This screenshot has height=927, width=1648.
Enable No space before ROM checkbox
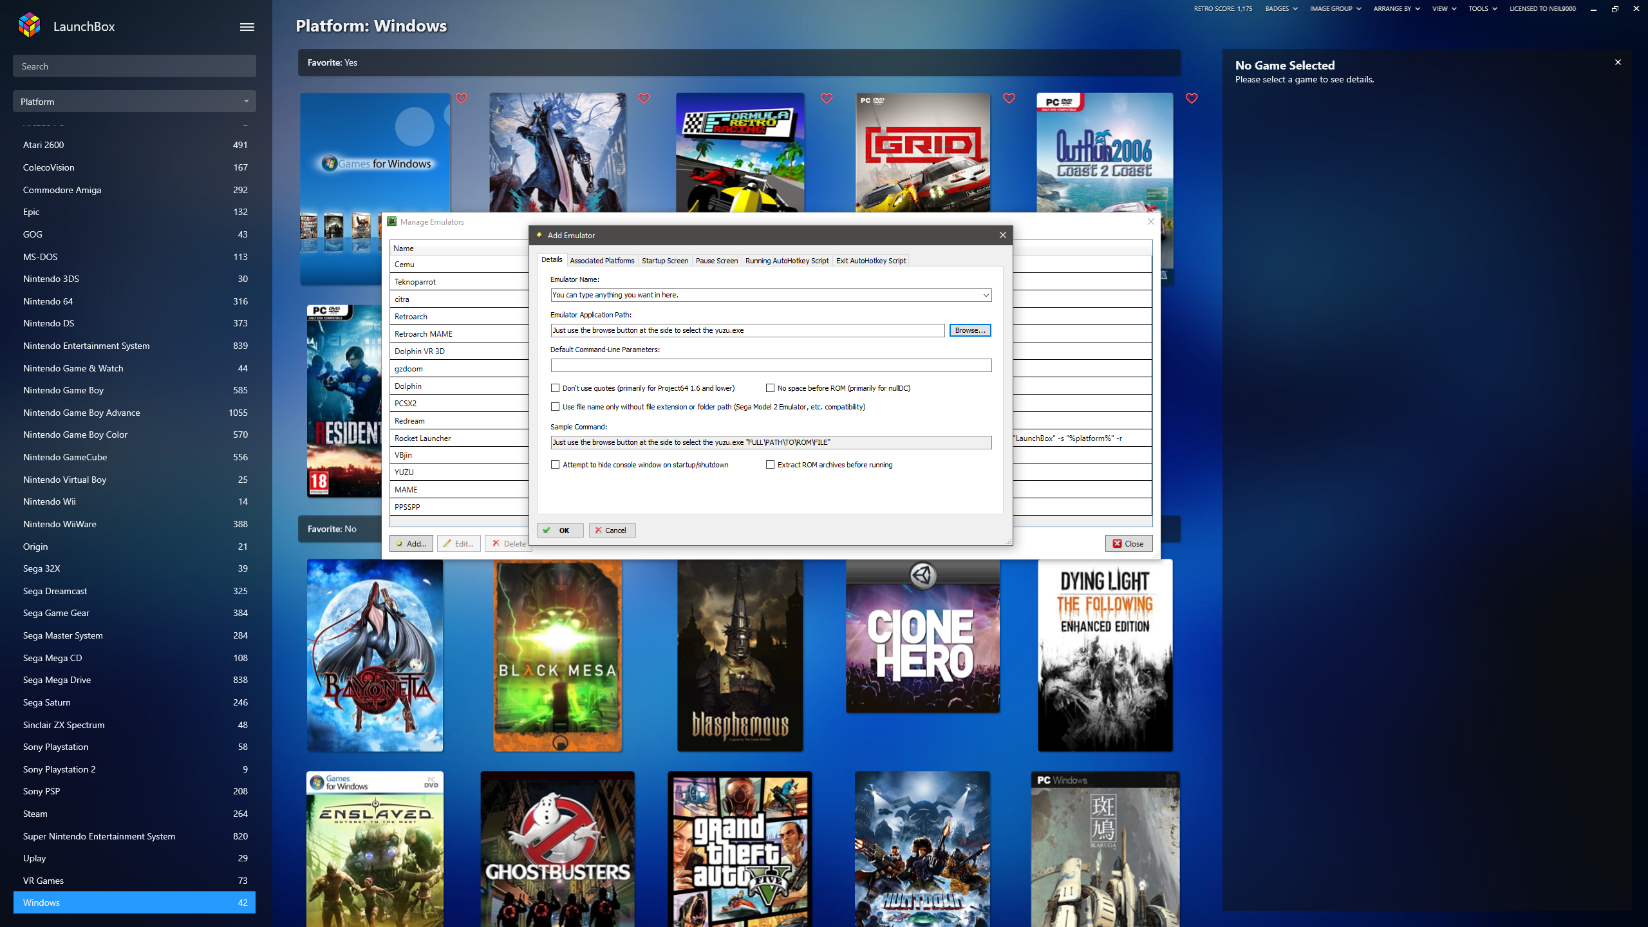[x=770, y=388]
